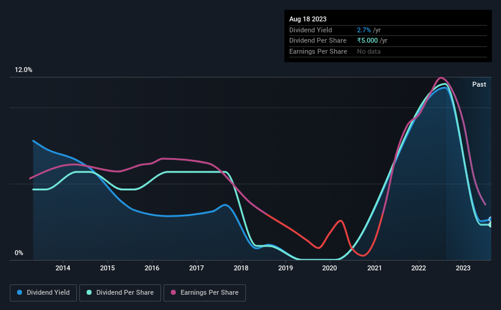Screen dimensions: 501x310
Task: Click the blue Dividend Yield legend dot
Action: click(20, 292)
